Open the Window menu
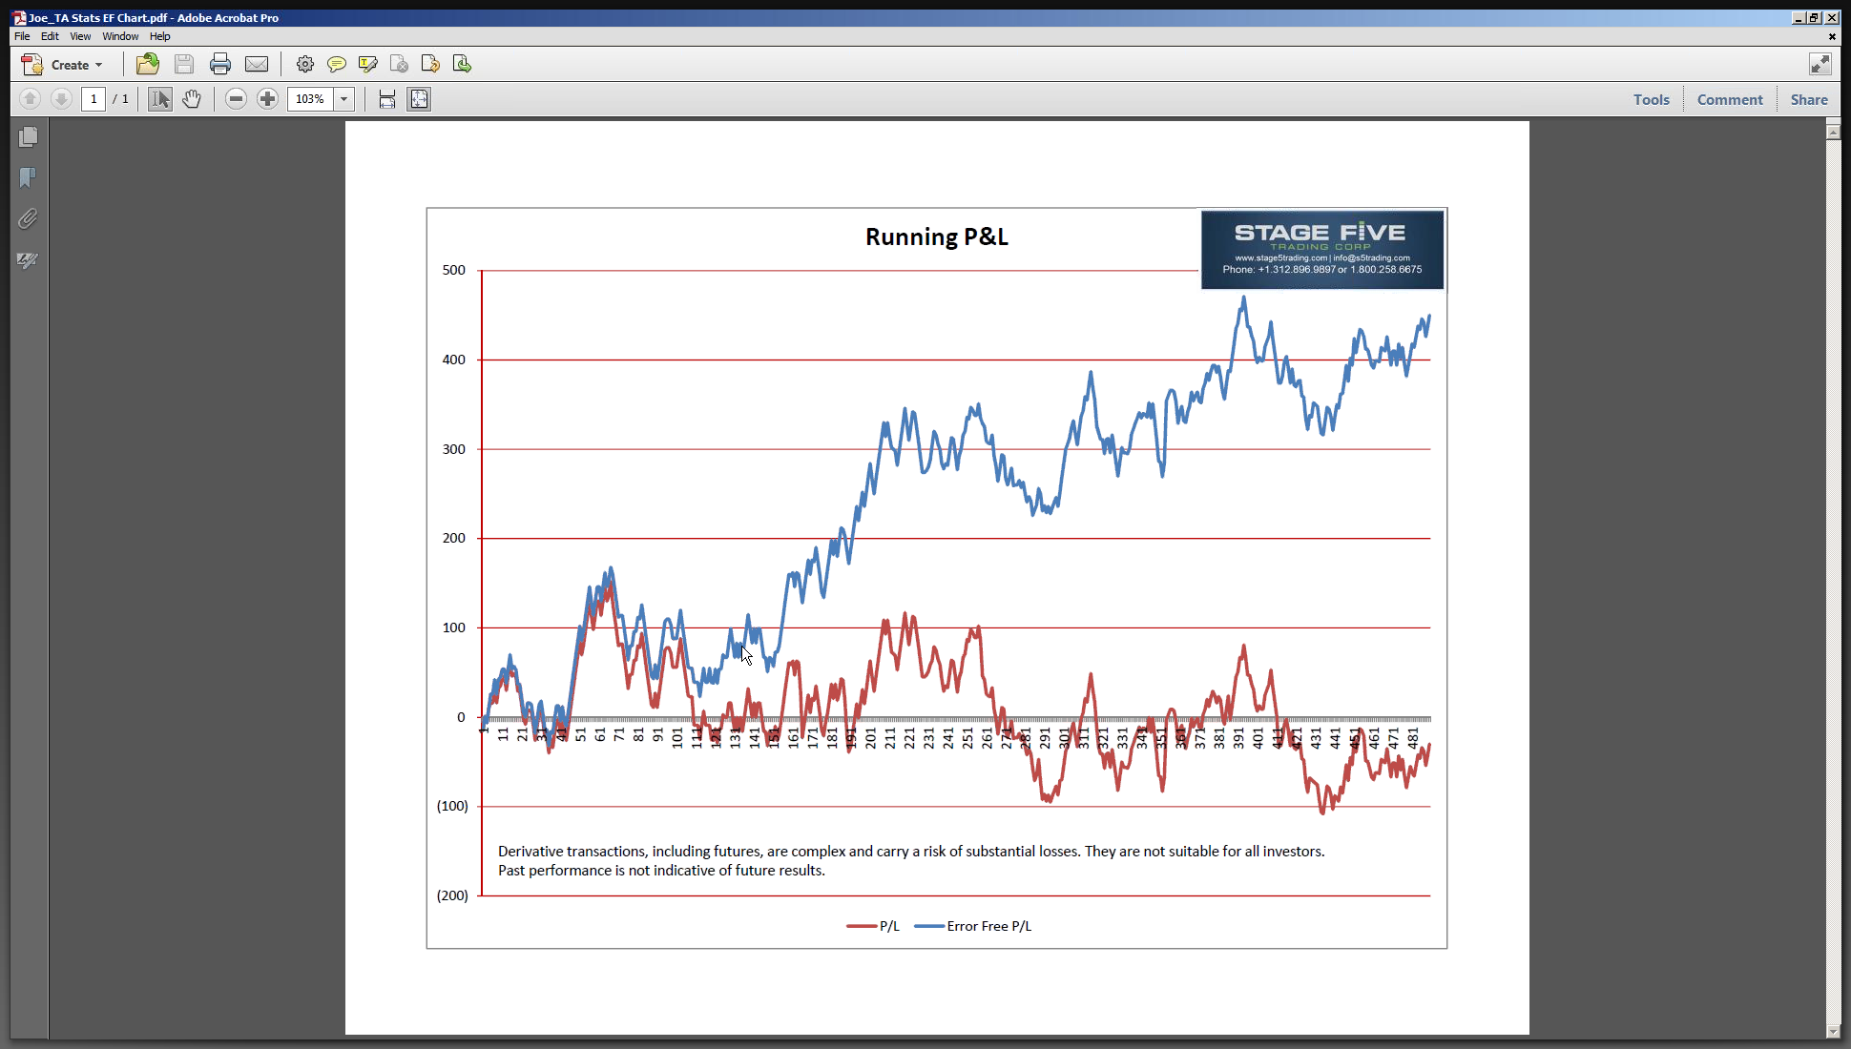The width and height of the screenshot is (1851, 1049). [x=120, y=36]
